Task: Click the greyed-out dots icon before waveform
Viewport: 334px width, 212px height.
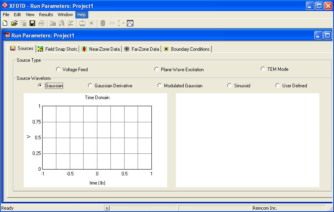Action: 121,23
